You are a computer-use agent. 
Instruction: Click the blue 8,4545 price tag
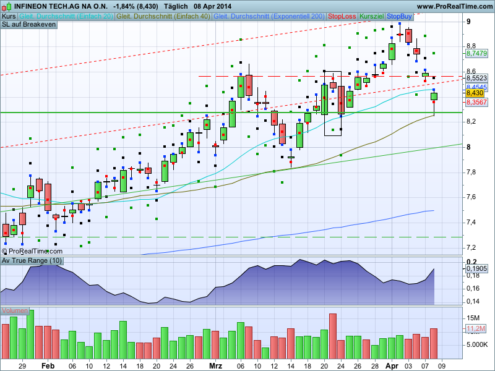coord(476,87)
